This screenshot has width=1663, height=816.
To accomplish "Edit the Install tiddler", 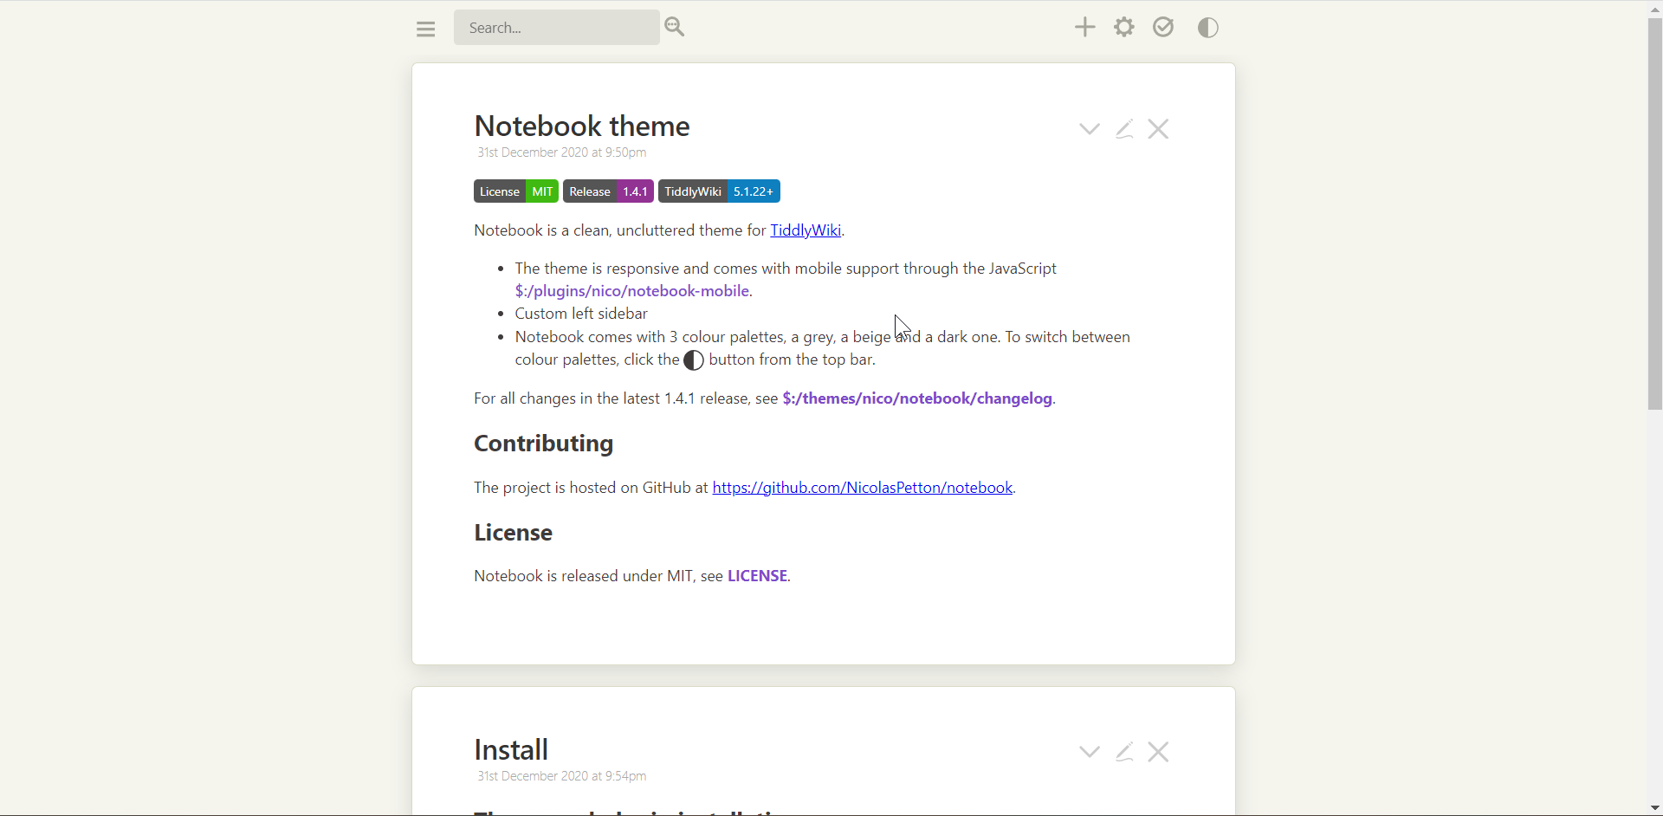I will pos(1125,753).
